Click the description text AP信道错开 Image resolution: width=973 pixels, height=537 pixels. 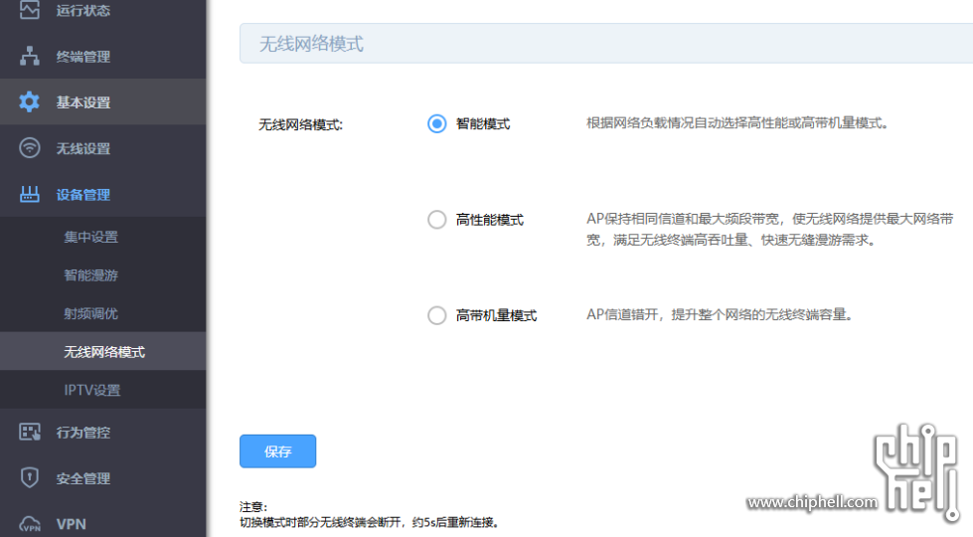[x=720, y=314]
